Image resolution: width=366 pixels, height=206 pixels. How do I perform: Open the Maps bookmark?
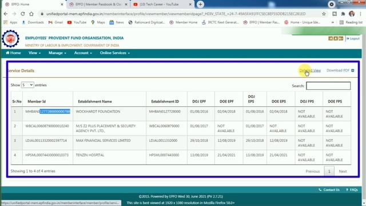tap(98, 22)
